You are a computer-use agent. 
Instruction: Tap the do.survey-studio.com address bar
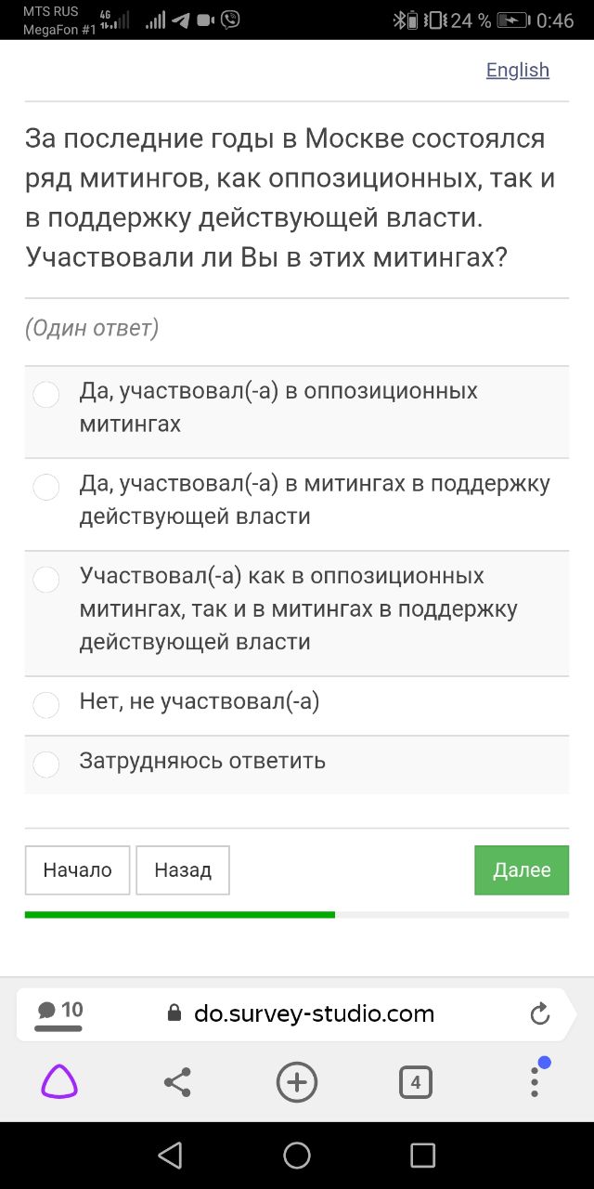click(x=314, y=1013)
